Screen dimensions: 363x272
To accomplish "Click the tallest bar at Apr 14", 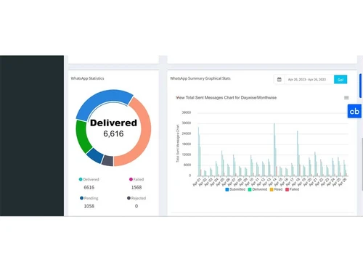I will point(274,149).
